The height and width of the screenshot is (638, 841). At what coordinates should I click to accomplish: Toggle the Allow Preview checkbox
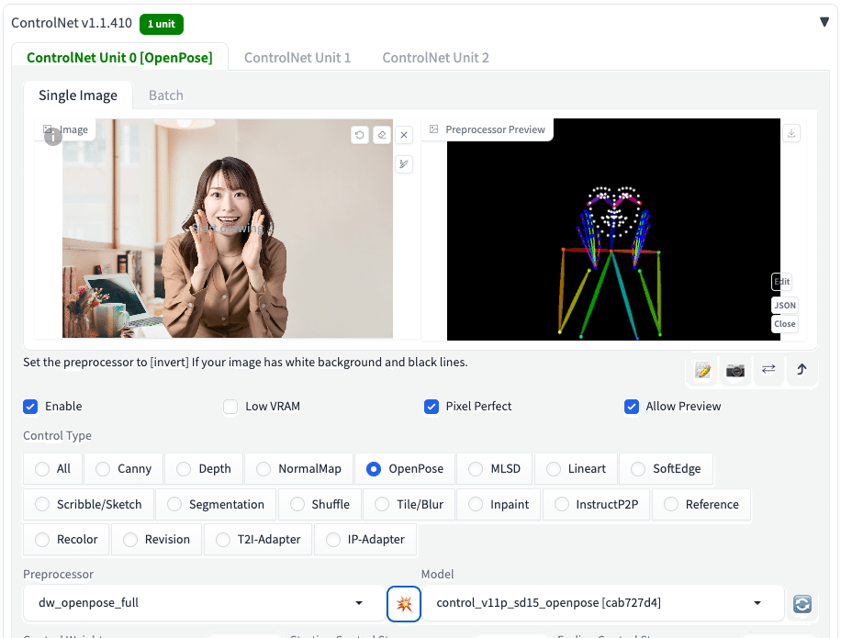(632, 407)
